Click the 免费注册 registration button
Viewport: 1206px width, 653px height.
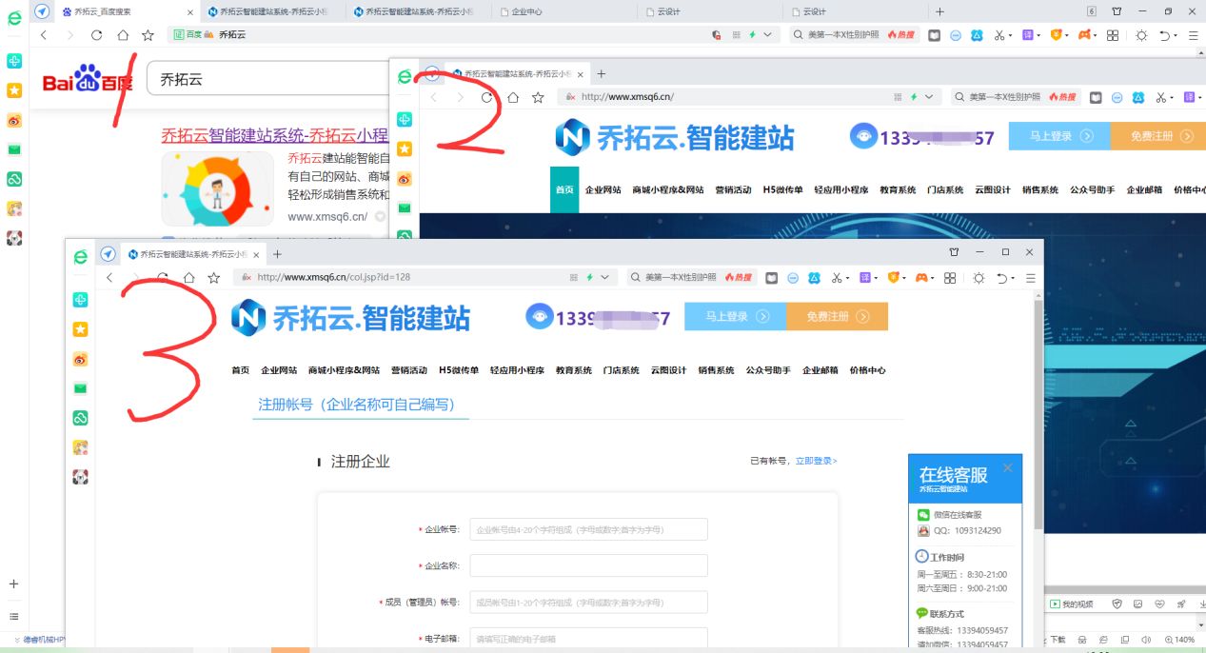point(837,318)
